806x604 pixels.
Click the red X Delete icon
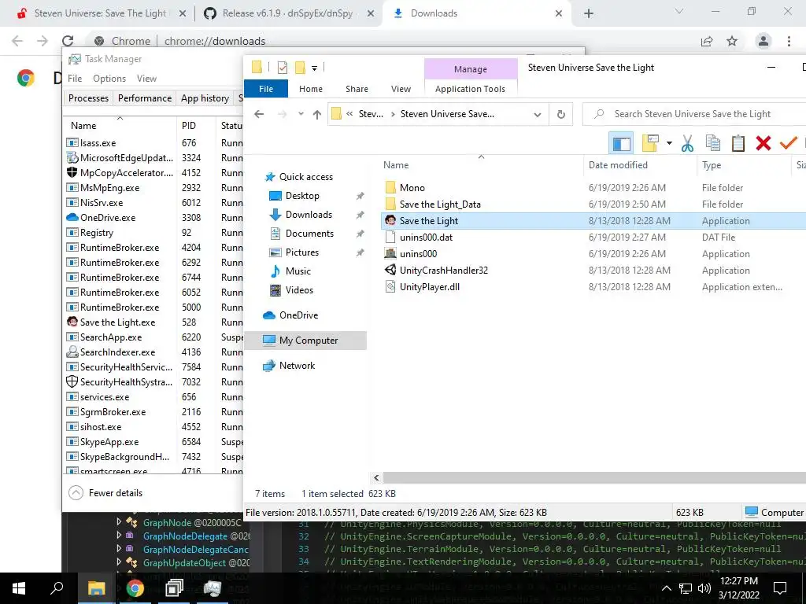pyautogui.click(x=763, y=143)
